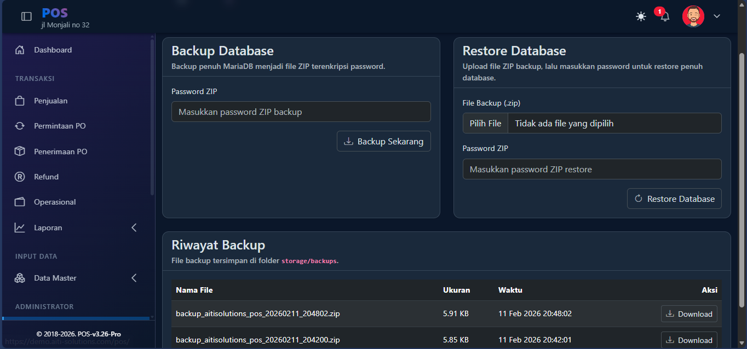Select file name backup_aitisolutions_pos_20260211_204200.zip
This screenshot has height=349, width=747.
[257, 340]
